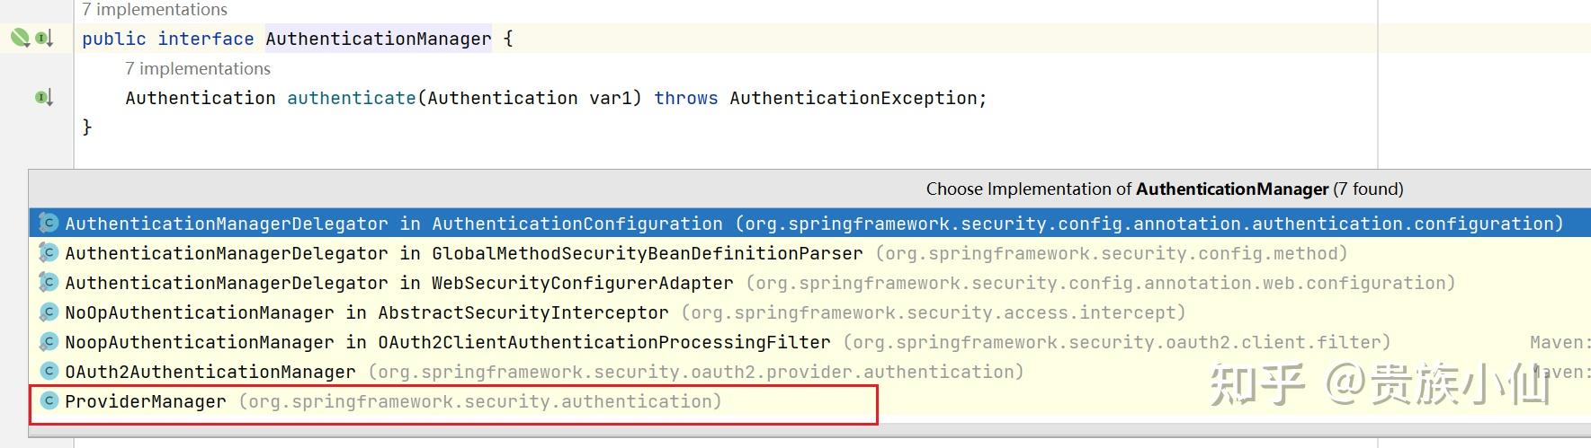Select NoOpAuthenticationManager in AbstractSecurityInterceptor
1591x448 pixels.
point(625,312)
